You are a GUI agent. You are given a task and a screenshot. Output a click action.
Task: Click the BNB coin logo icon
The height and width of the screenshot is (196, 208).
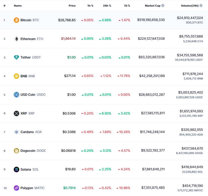coord(16,76)
